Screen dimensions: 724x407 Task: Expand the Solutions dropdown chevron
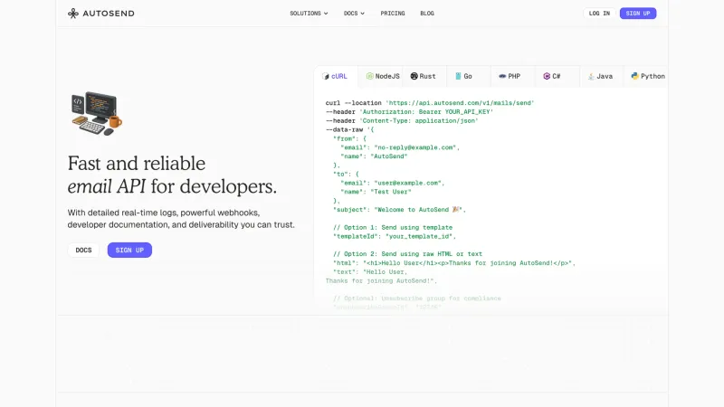coord(326,14)
